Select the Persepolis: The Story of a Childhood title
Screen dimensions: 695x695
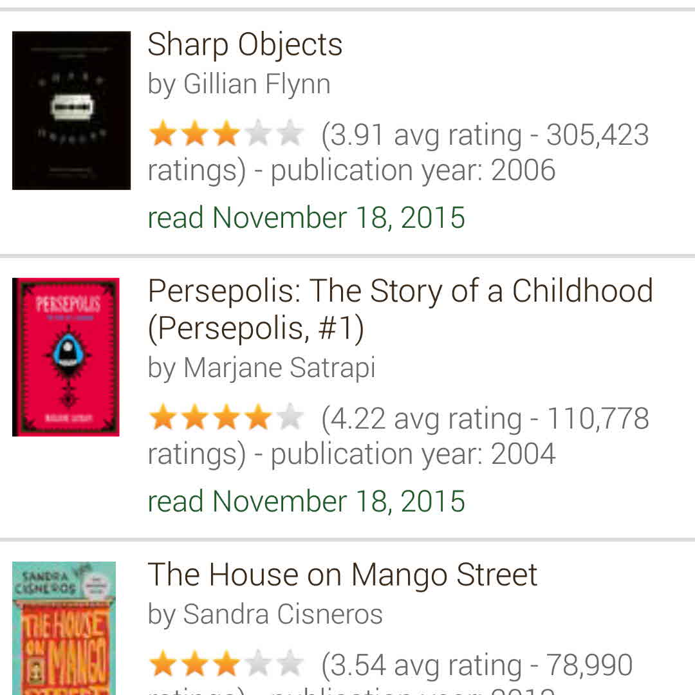[x=400, y=309]
